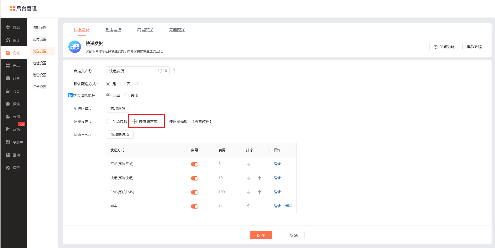
Task: Edit the 平邮(系统平邮) row
Action: [277, 164]
